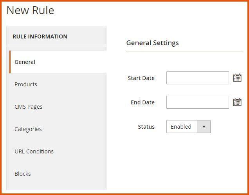Open the Products tab
Screen dimensions: 249x195
pyautogui.click(x=26, y=84)
